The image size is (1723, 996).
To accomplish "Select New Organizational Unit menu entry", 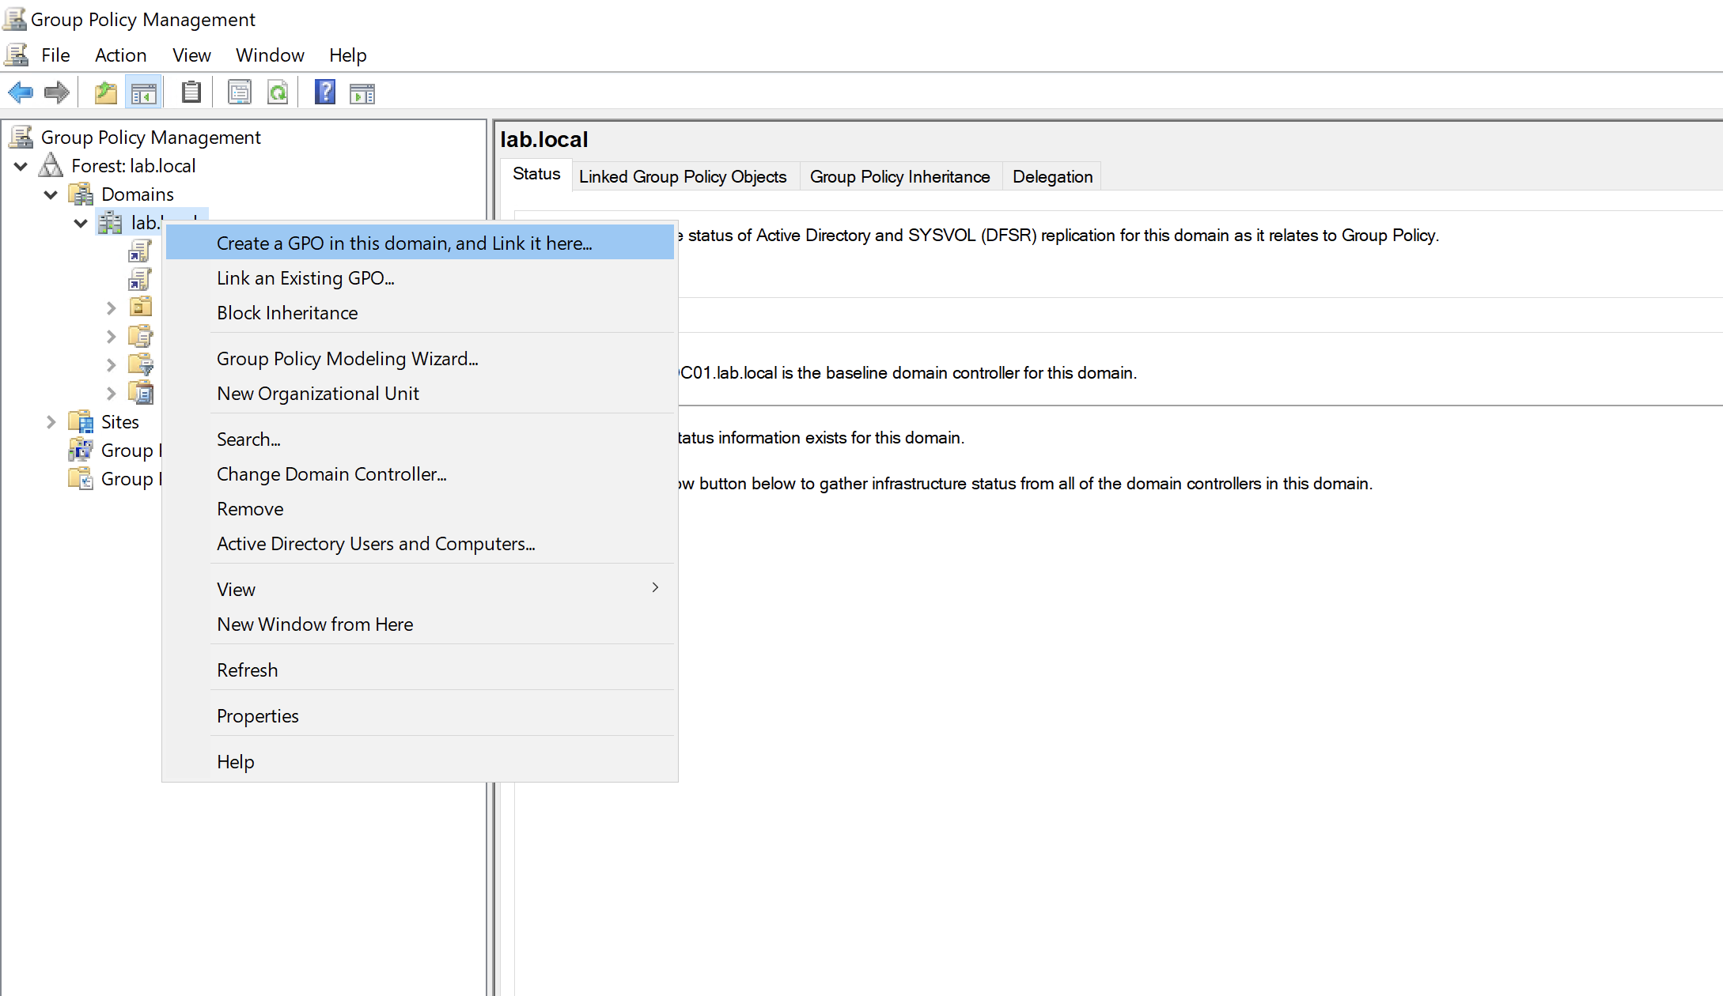I will pos(317,394).
